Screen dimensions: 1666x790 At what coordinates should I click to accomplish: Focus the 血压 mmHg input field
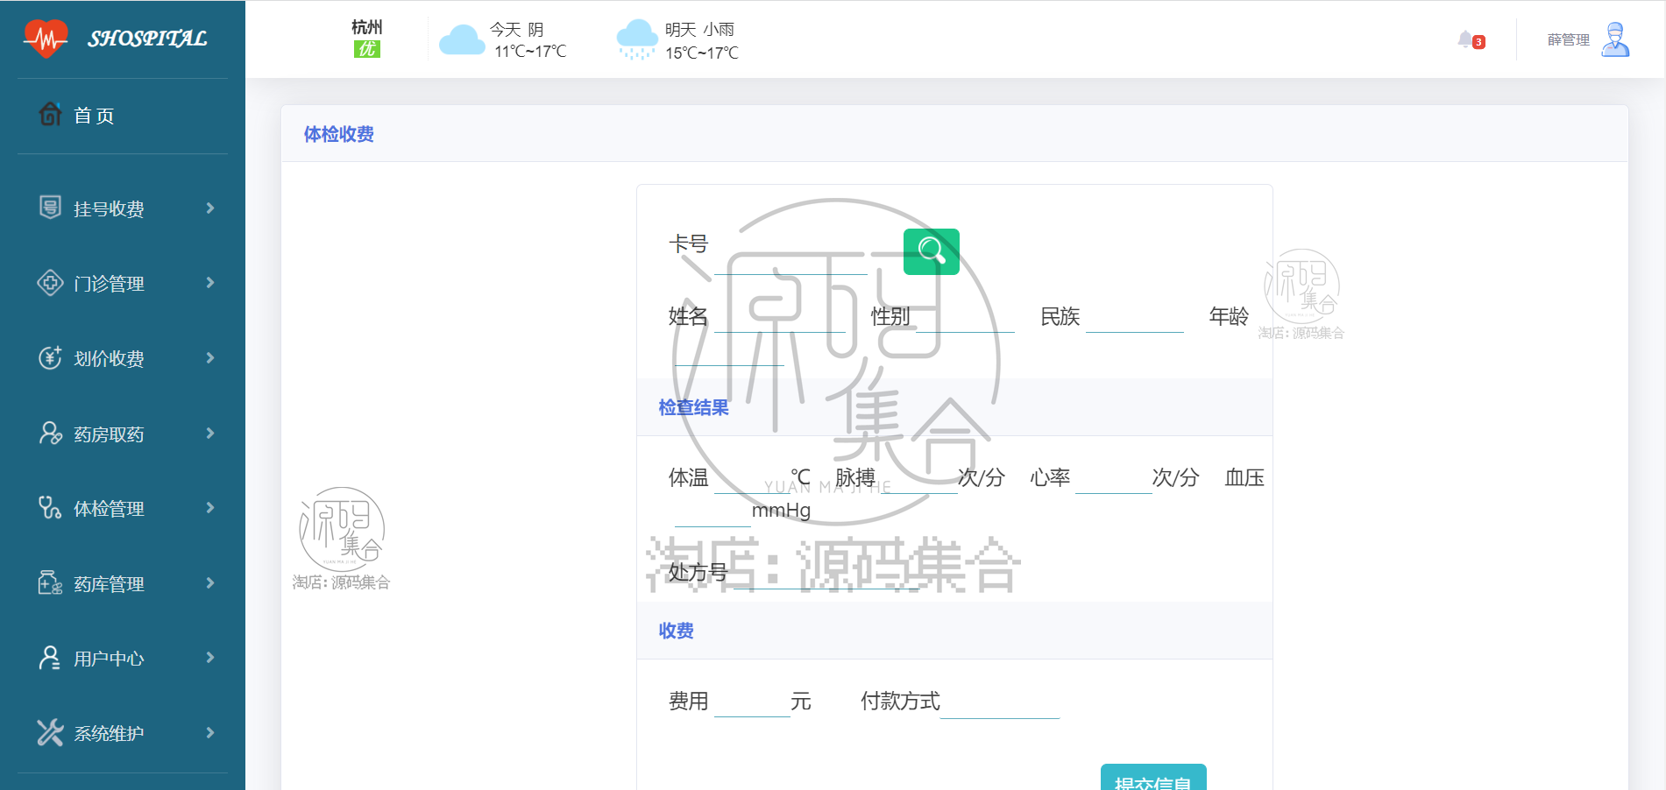713,511
